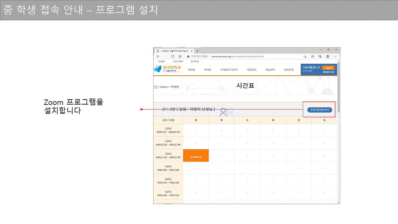398x224 pixels.
Task: Open the 이용안내 menu
Action: (x=251, y=70)
